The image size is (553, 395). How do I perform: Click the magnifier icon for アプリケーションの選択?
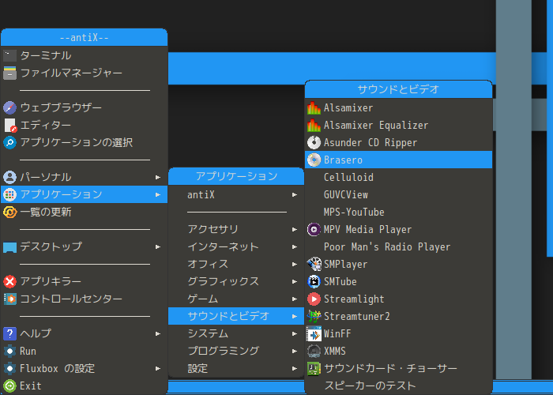pyautogui.click(x=9, y=142)
